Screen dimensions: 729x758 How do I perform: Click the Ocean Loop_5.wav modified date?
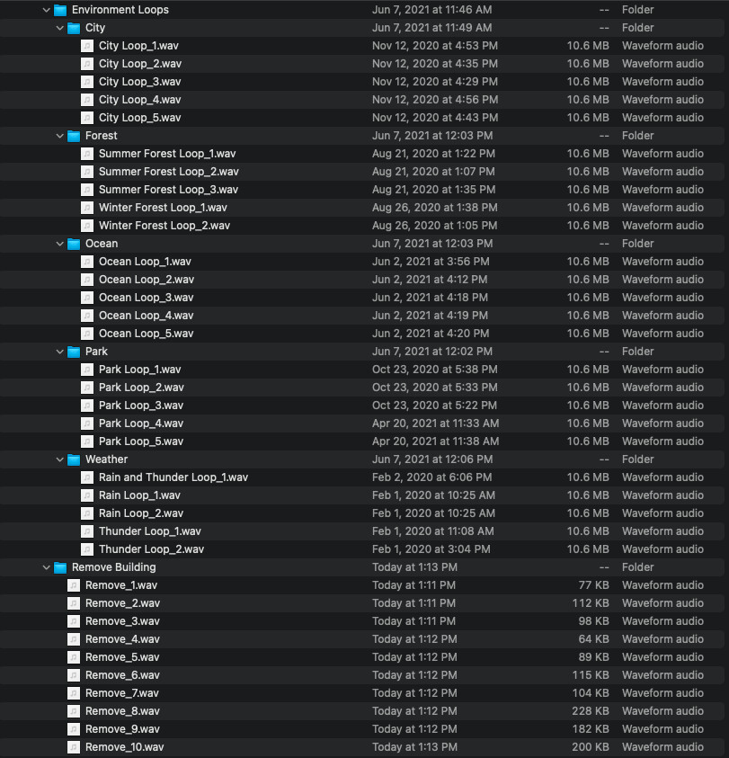[x=431, y=334]
